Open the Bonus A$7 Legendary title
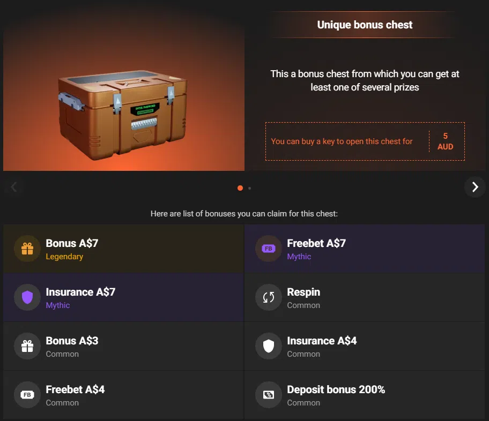This screenshot has height=421, width=489. click(x=72, y=243)
